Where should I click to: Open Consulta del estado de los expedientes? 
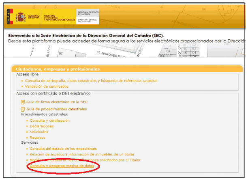coord(63,149)
